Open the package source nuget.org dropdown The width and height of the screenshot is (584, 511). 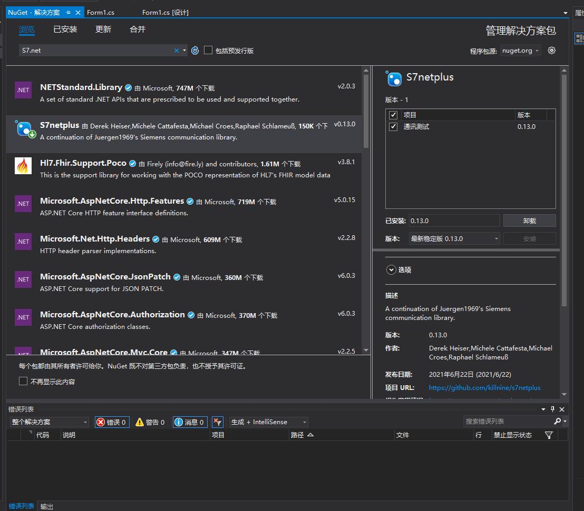(520, 50)
